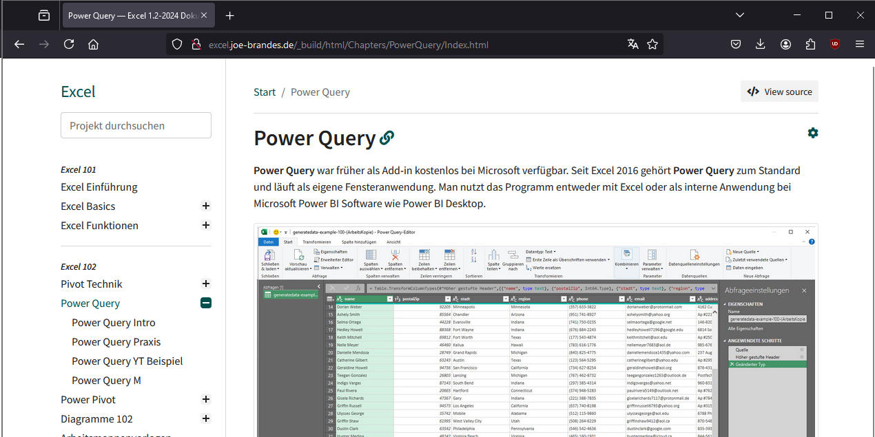Expand the Excel Basics section
Screen dimensions: 875x437
point(205,206)
